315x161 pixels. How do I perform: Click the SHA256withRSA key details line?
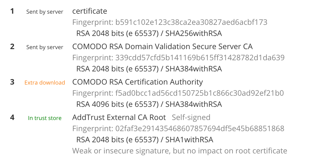149,33
